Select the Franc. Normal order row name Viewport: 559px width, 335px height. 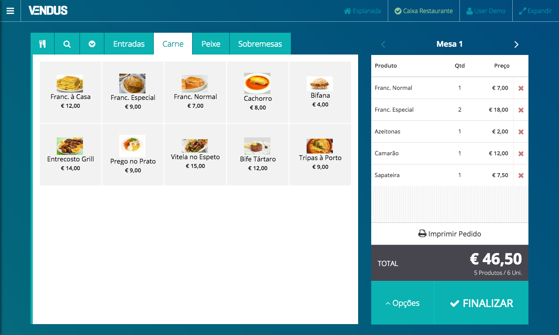tap(393, 88)
